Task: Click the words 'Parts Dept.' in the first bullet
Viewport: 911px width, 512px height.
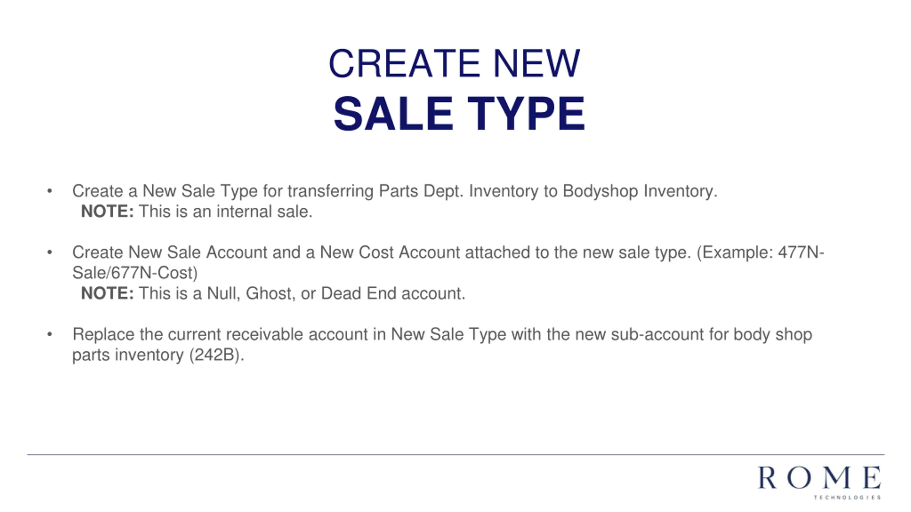Action: [421, 191]
